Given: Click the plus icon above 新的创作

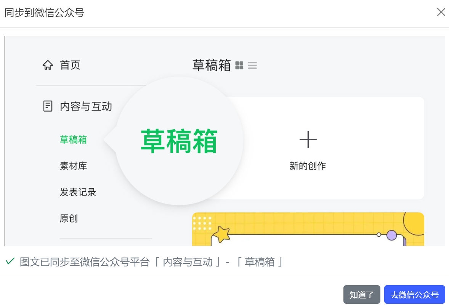Looking at the screenshot, I should tap(308, 140).
